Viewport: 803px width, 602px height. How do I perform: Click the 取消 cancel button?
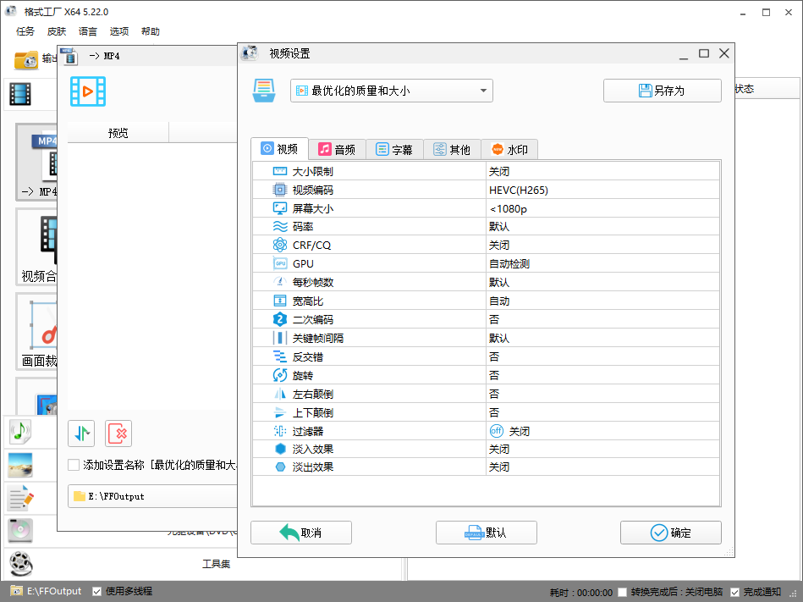point(301,533)
